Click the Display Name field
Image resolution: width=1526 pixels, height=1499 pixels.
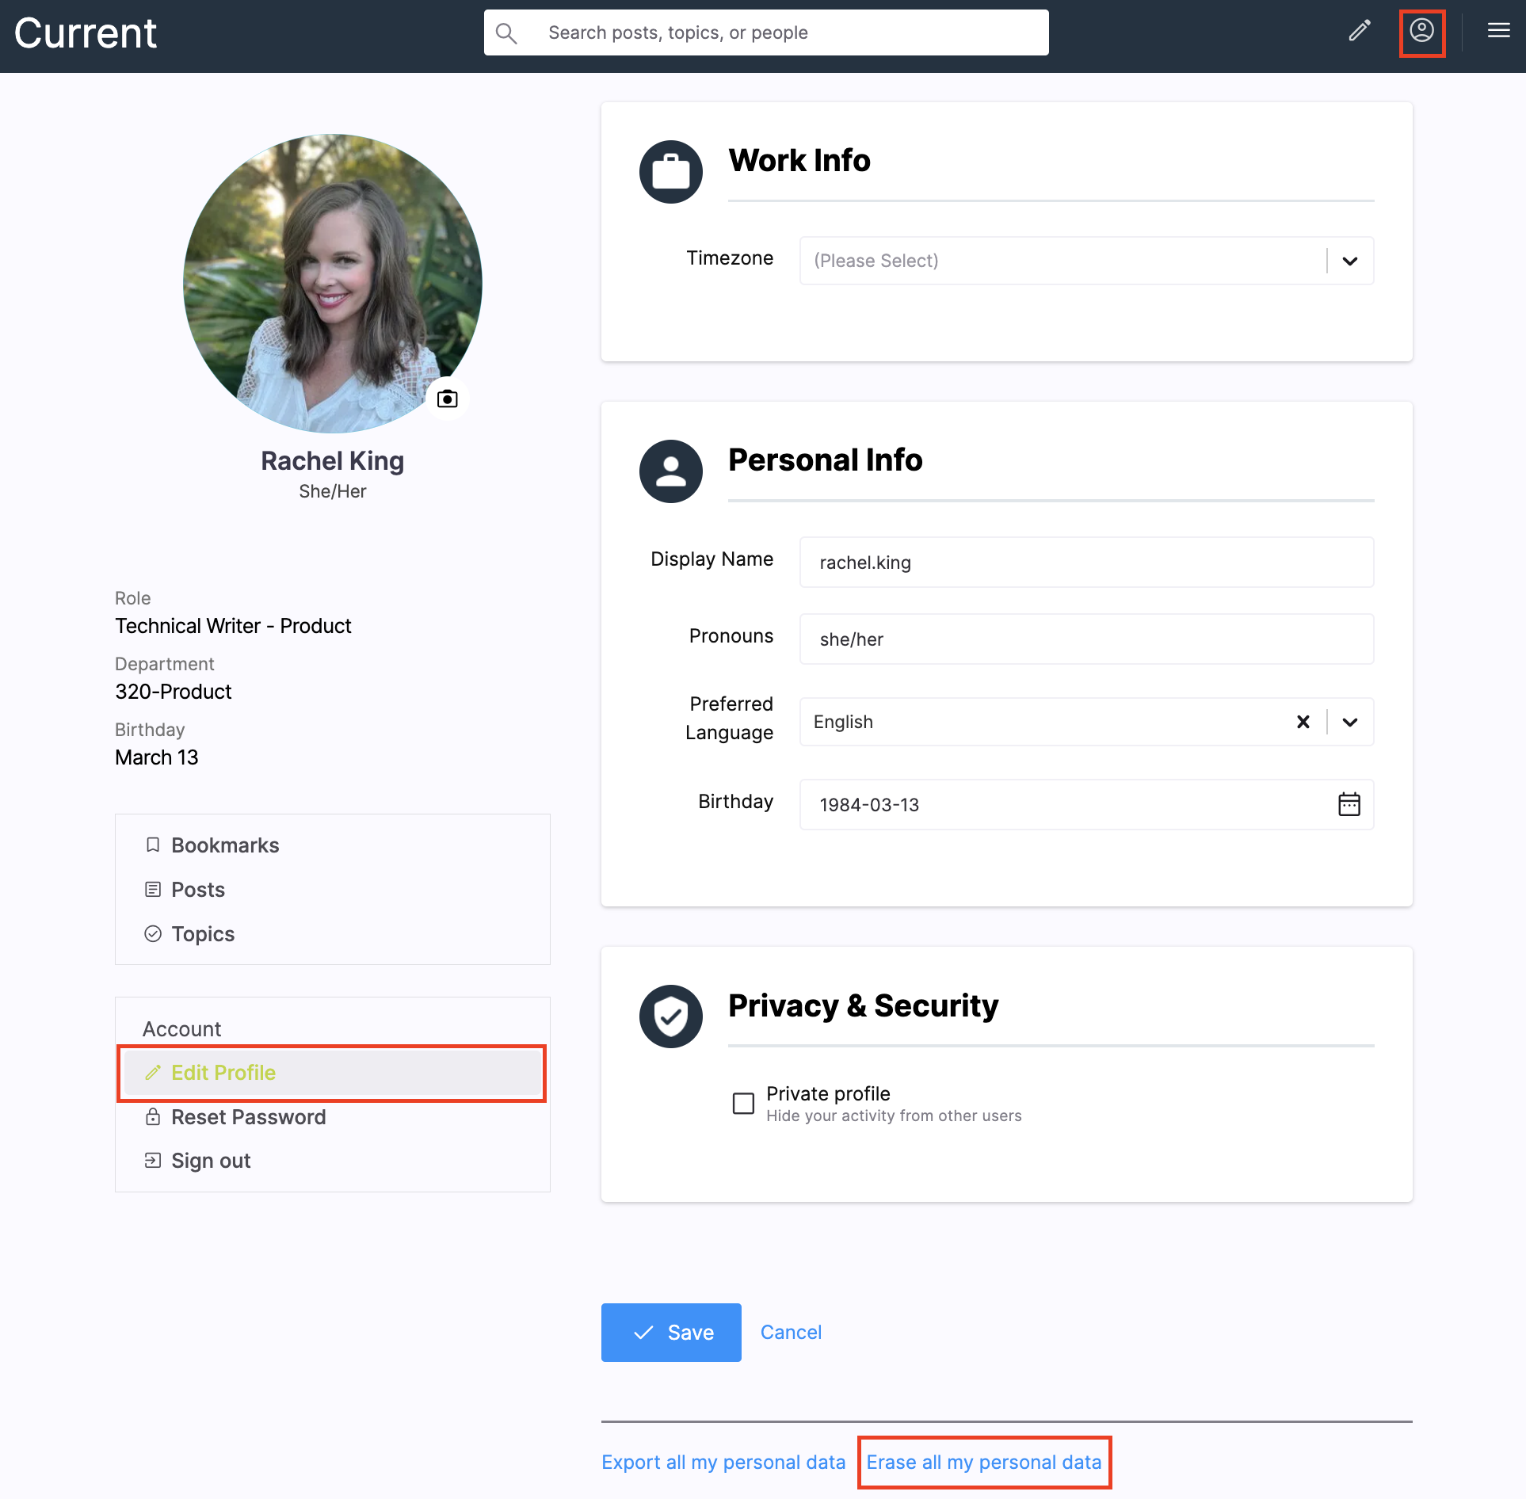[x=1087, y=563]
